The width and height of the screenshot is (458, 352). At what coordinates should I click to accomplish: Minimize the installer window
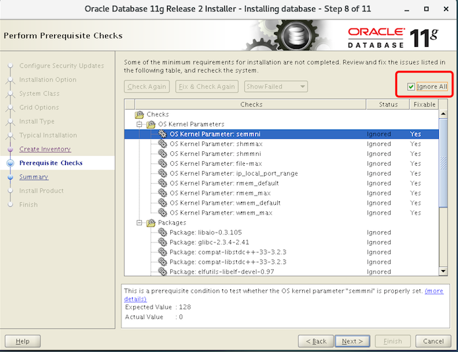coord(407,9)
